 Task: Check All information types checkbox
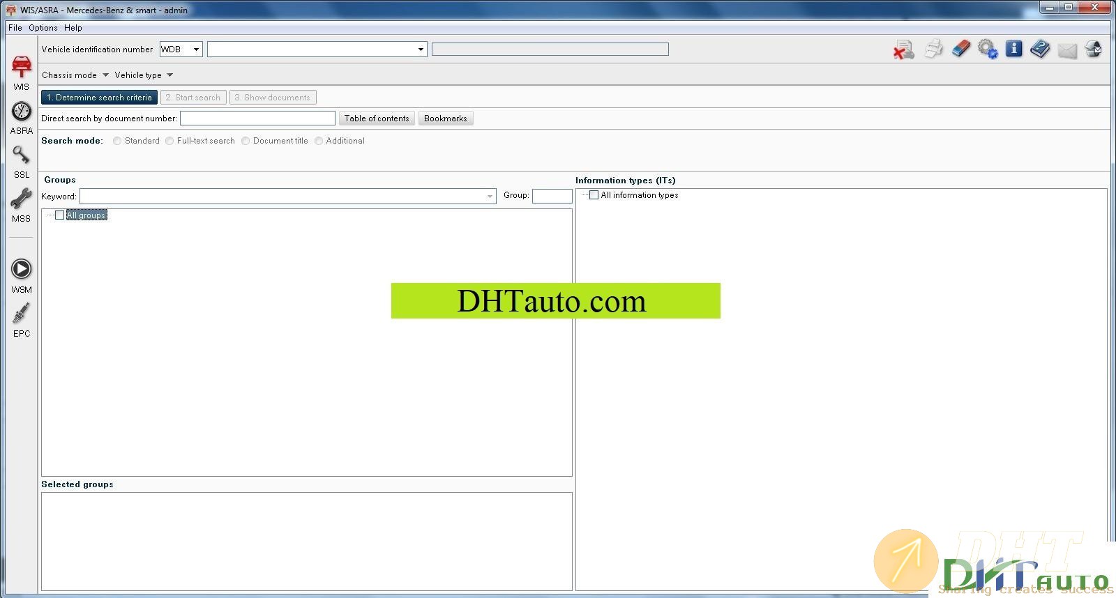pyautogui.click(x=594, y=195)
